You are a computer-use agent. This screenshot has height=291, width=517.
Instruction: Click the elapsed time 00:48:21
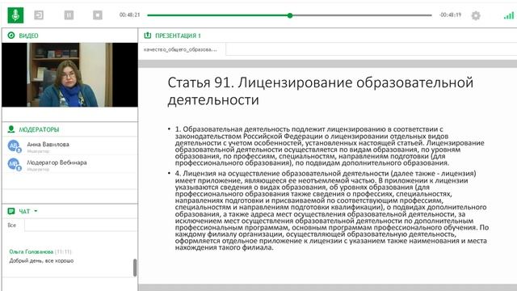(x=129, y=15)
